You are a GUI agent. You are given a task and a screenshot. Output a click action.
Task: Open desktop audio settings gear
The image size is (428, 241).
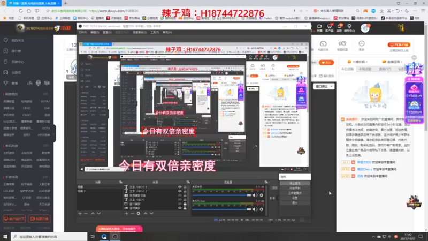click(x=262, y=195)
